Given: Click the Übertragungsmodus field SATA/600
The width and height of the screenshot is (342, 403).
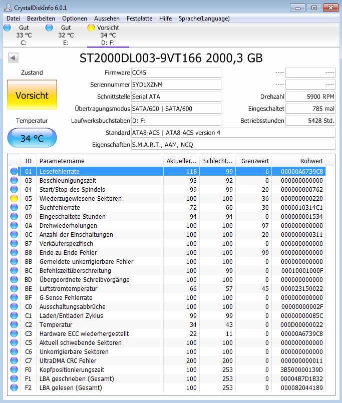Looking at the screenshot, I should pos(176,109).
